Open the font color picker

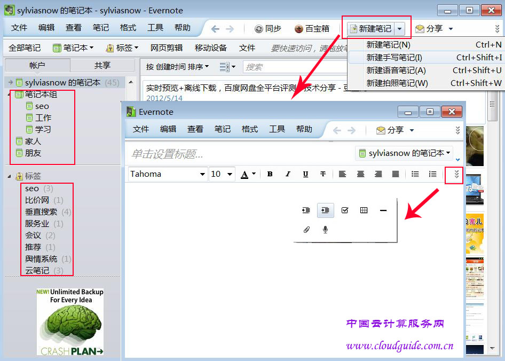pos(248,174)
